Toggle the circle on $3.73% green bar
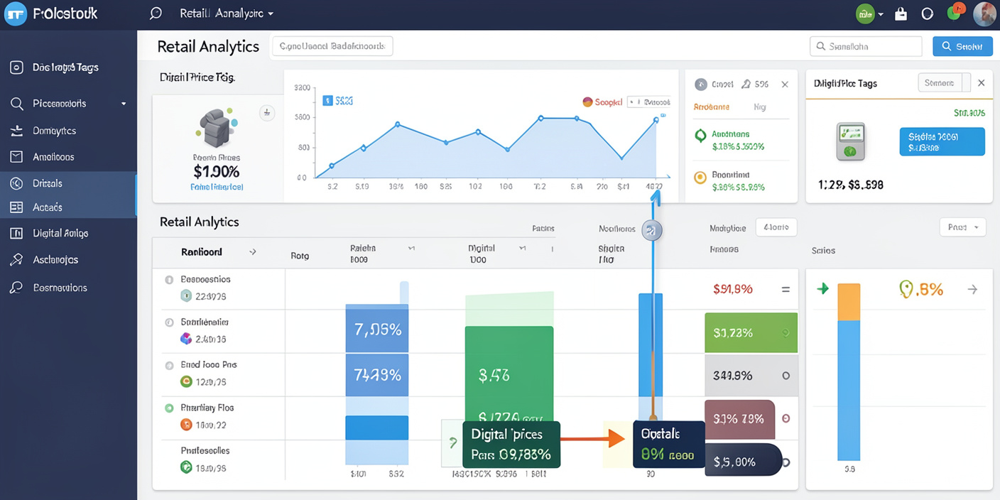 [785, 332]
